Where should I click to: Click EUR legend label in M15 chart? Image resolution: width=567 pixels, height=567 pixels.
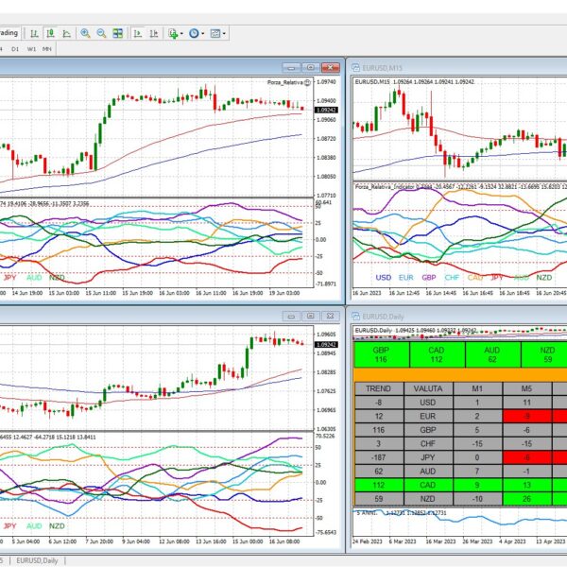(406, 277)
